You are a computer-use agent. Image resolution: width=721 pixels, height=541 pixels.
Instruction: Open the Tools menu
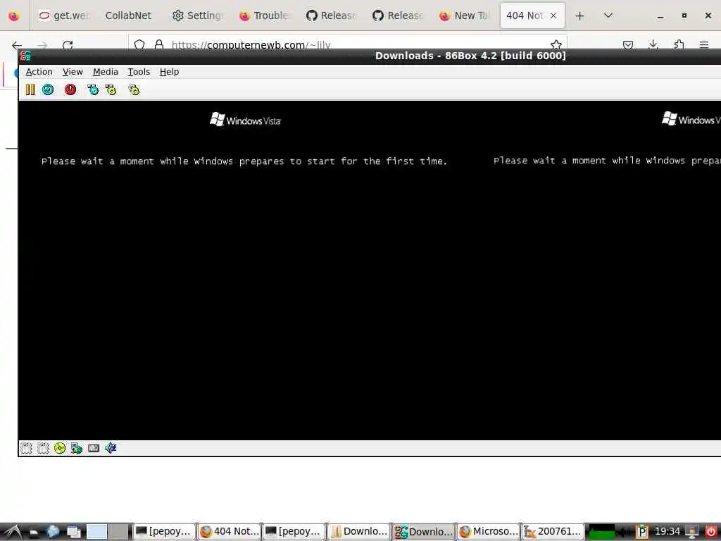pos(139,72)
